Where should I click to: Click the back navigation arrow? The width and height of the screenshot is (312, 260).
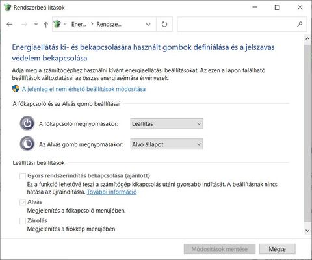(x=10, y=25)
